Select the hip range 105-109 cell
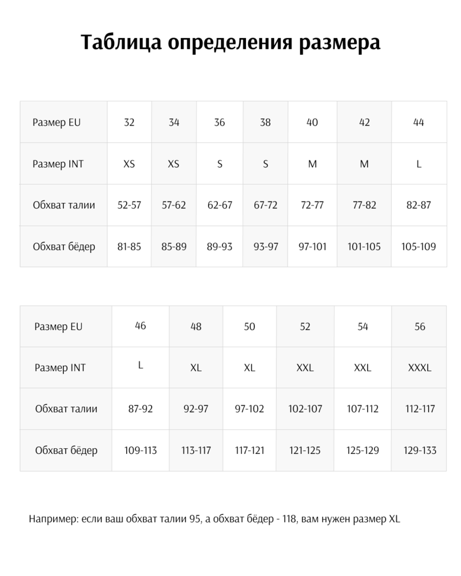Viewport: 461px width, 576px height. pos(418,247)
